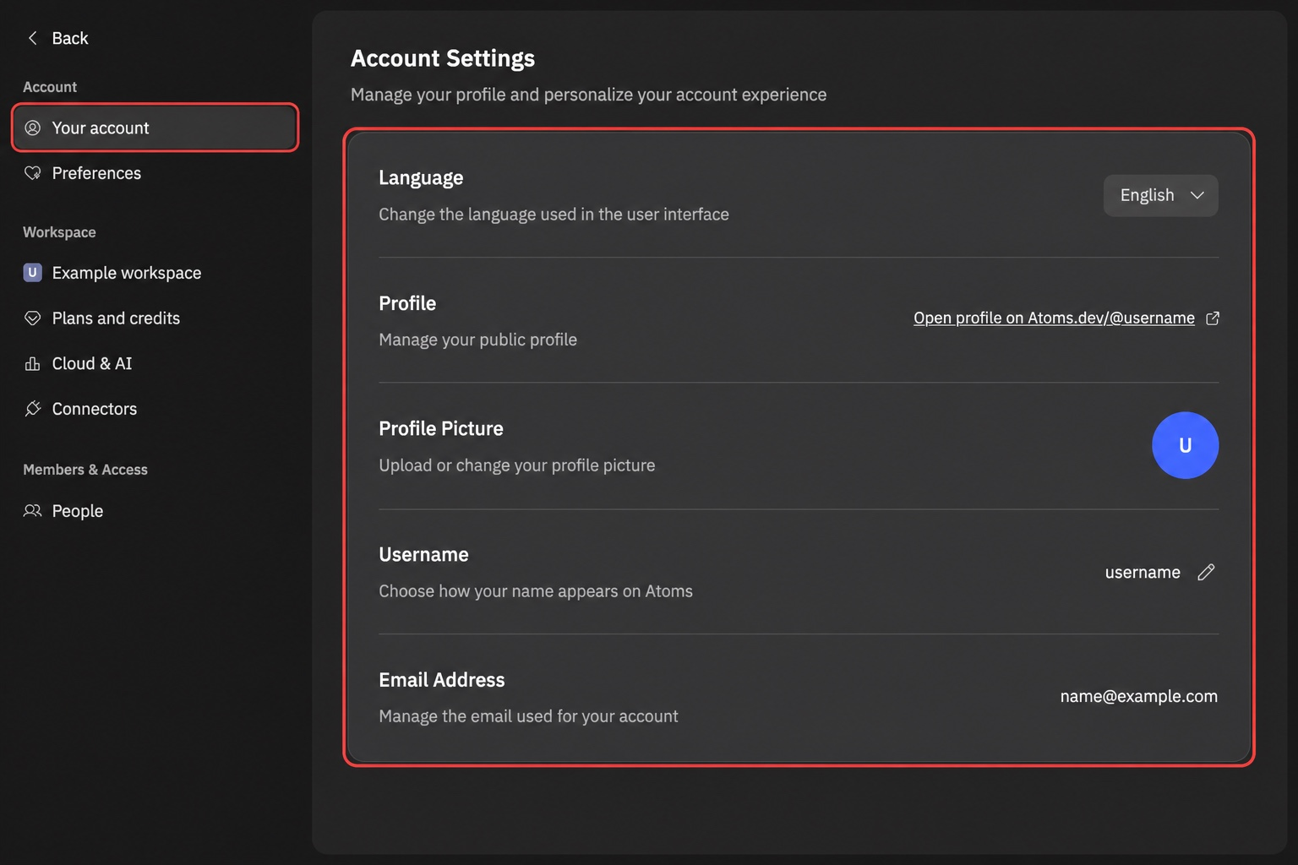The image size is (1298, 865).
Task: Click the Members & Access section label
Action: 85,470
